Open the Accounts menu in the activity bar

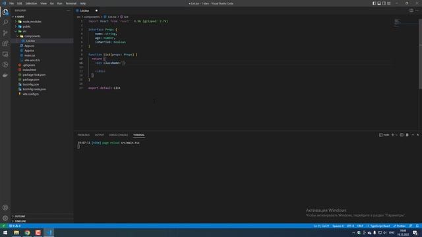5,207
